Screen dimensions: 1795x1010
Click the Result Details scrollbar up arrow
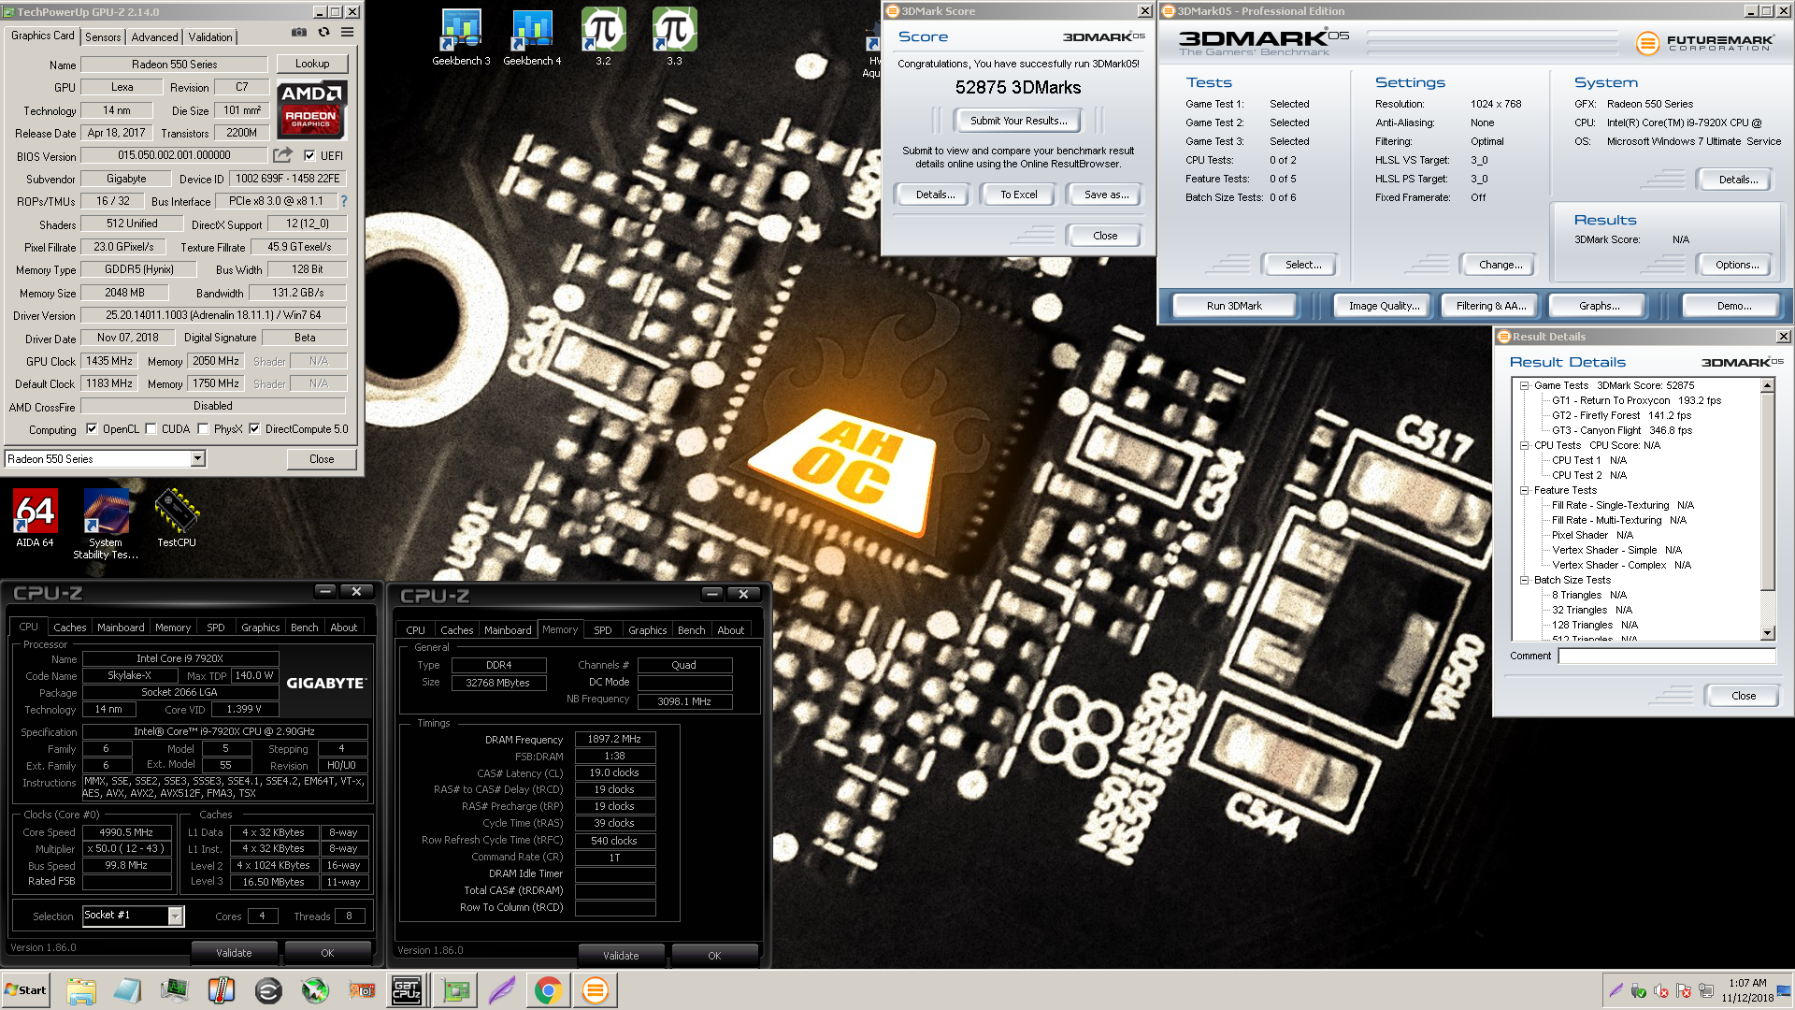coord(1767,385)
